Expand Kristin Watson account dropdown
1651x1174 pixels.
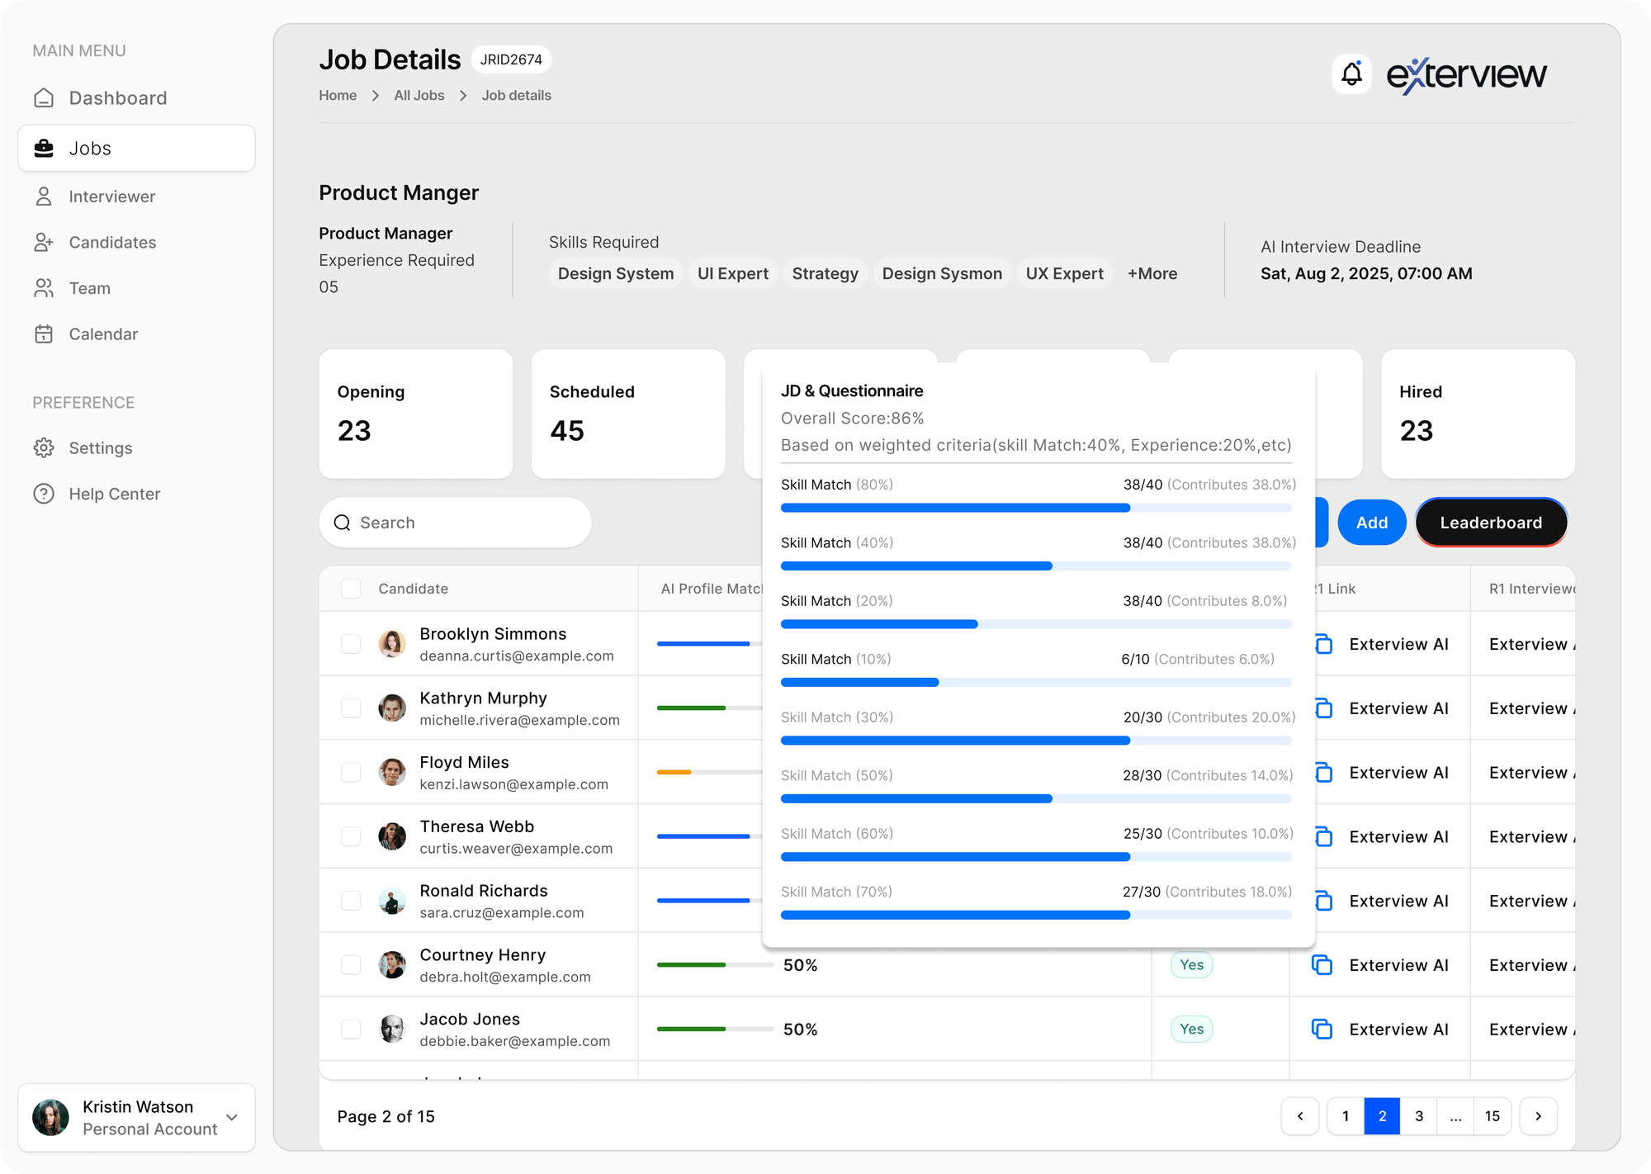[232, 1117]
